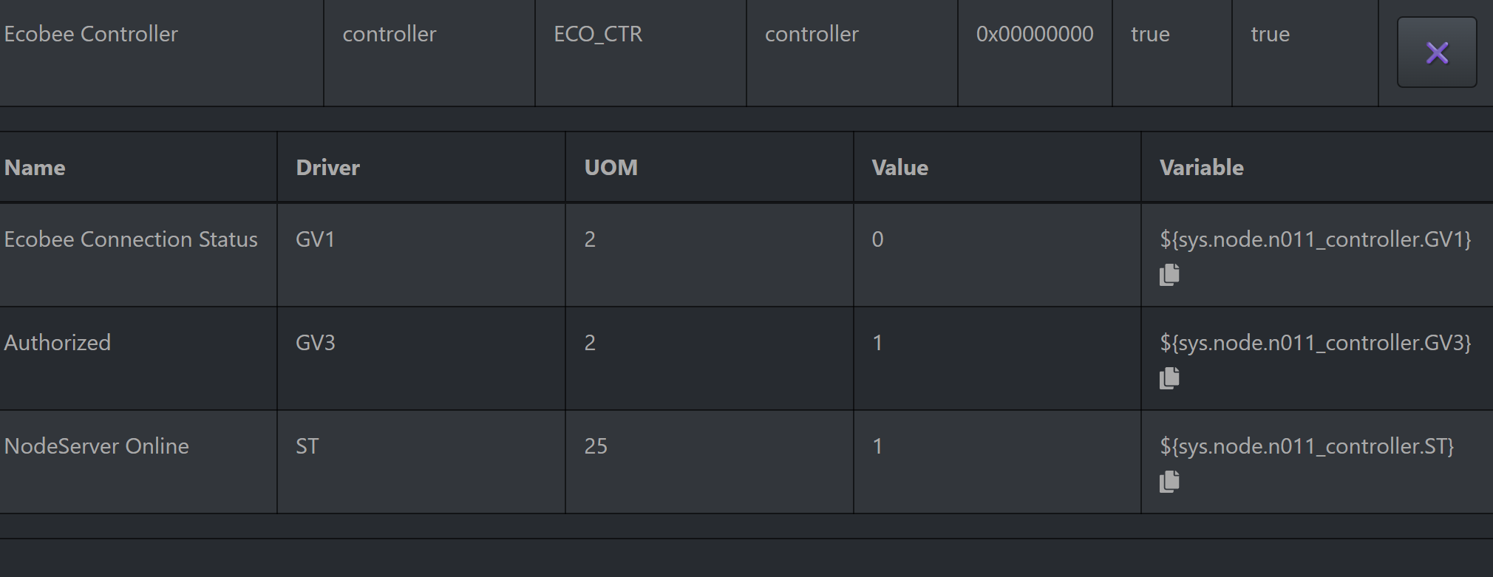Screen dimensions: 1493x577
Task: Close the Ecobee Controller detail panel
Action: click(1436, 52)
